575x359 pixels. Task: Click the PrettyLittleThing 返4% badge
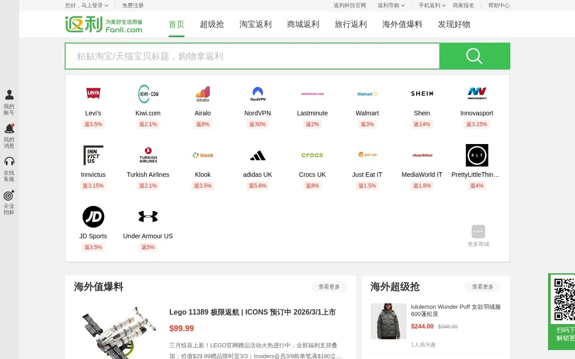(x=477, y=186)
